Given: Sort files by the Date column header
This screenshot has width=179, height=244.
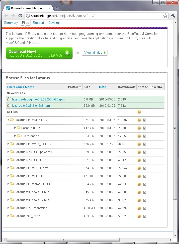Looking at the screenshot, I should [x=103, y=87].
